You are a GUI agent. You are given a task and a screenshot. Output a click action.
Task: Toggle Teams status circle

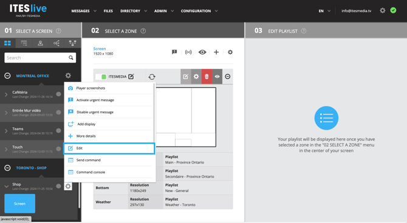pyautogui.click(x=59, y=130)
